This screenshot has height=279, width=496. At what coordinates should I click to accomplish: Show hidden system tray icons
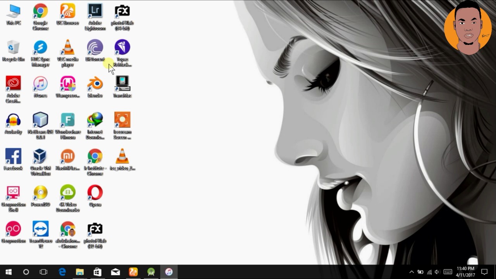412,272
